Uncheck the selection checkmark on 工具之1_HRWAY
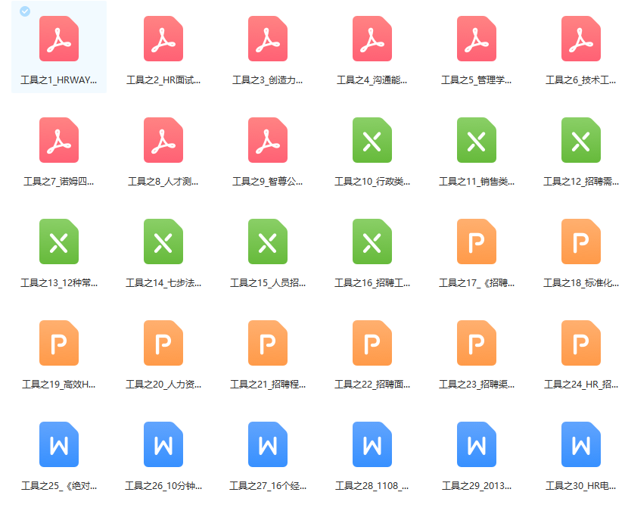This screenshot has height=511, width=625. (25, 11)
